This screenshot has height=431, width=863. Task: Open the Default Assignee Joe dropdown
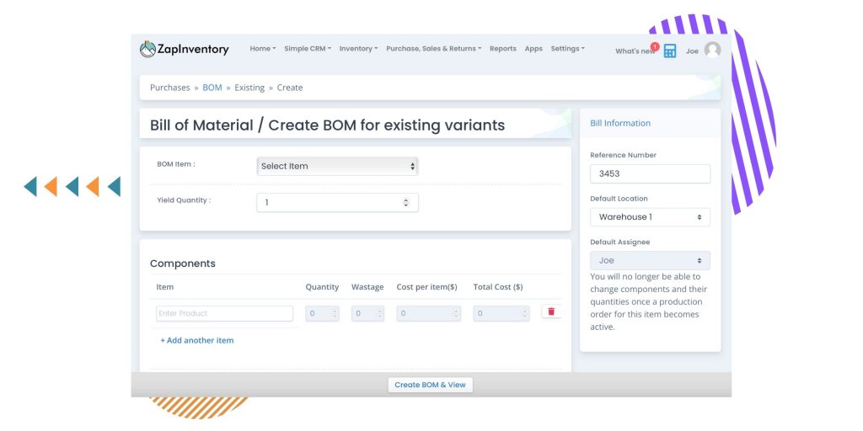650,261
